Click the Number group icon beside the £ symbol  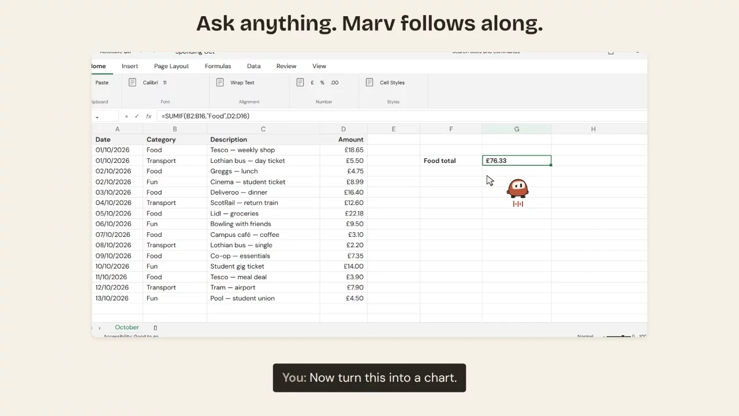[x=300, y=83]
